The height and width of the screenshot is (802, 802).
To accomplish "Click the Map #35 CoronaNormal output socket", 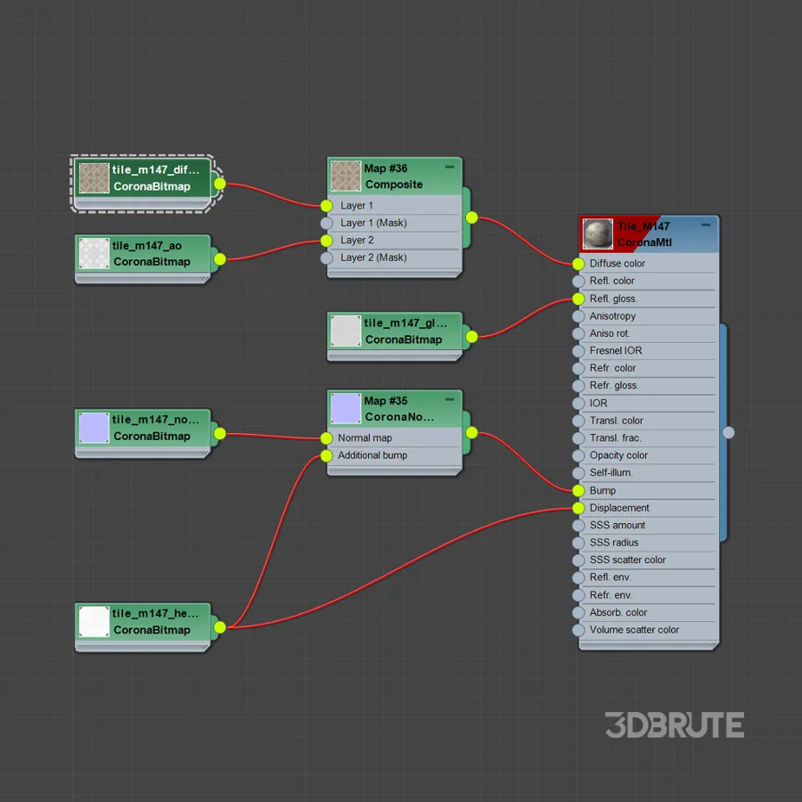I will pyautogui.click(x=471, y=433).
